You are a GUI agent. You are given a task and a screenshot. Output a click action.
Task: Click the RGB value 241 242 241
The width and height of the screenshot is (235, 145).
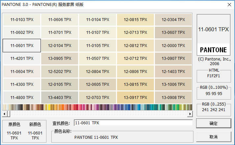pyautogui.click(x=214, y=110)
